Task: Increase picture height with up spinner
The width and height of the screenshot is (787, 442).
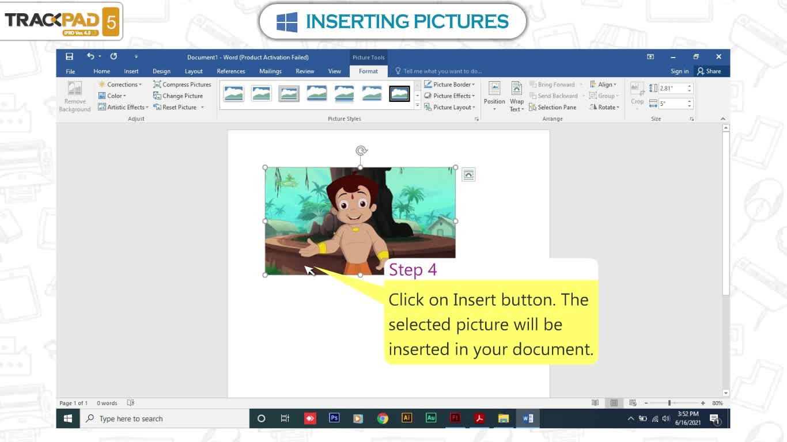Action: click(689, 86)
